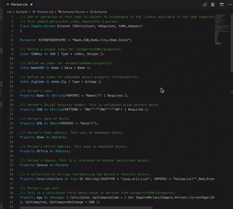
Task: Click the Person.cls file icon in tab
Action: coord(8,5)
